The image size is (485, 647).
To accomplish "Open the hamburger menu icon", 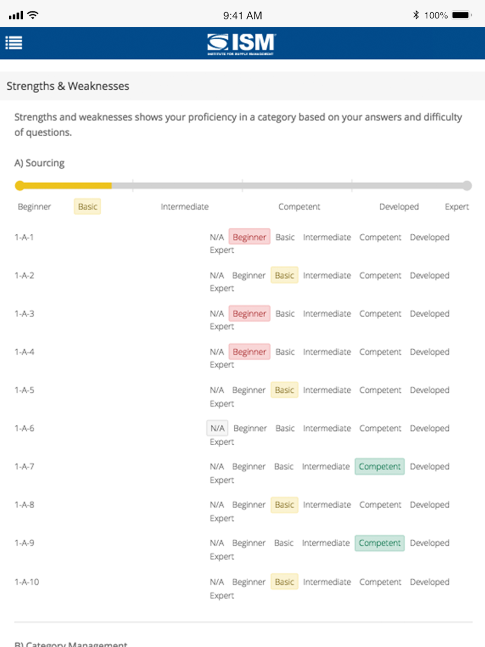I will (14, 43).
